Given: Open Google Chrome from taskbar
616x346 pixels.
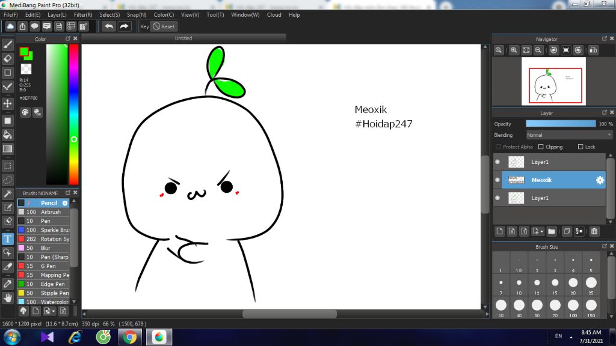Looking at the screenshot, I should pos(130,338).
